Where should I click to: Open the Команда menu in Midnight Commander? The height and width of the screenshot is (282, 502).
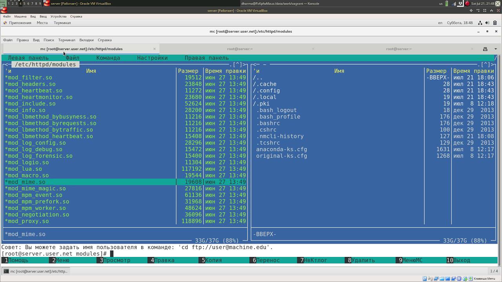(x=108, y=58)
